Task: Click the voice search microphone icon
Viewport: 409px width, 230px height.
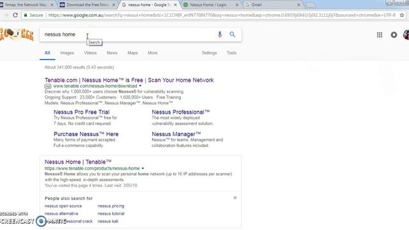Action: [220, 34]
